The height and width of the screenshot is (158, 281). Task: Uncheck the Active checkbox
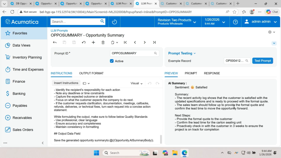pos(112,61)
